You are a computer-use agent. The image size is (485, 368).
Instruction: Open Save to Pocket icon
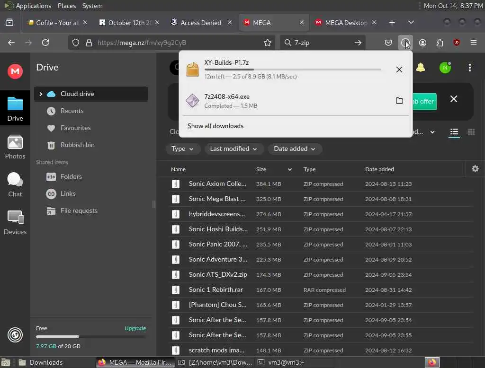pyautogui.click(x=388, y=43)
